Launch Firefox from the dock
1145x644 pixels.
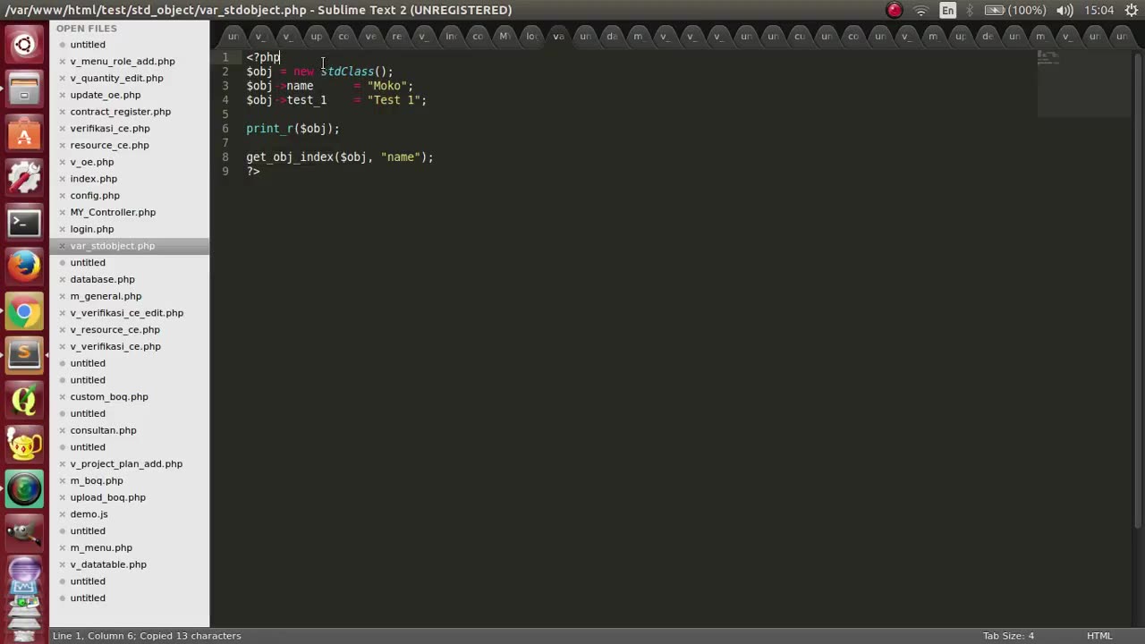(x=24, y=267)
